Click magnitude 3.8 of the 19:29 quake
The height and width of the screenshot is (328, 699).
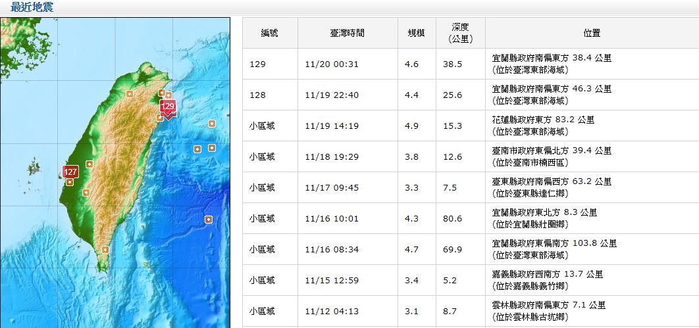coord(411,157)
